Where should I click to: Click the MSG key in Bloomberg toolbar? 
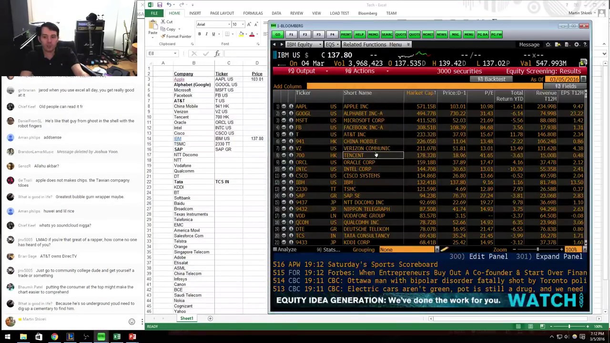(x=455, y=34)
